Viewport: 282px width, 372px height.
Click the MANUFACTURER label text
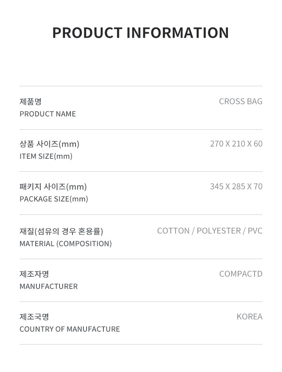pos(49,287)
